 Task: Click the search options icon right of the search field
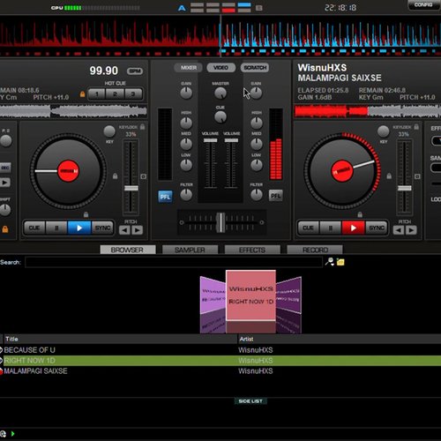pos(329,262)
